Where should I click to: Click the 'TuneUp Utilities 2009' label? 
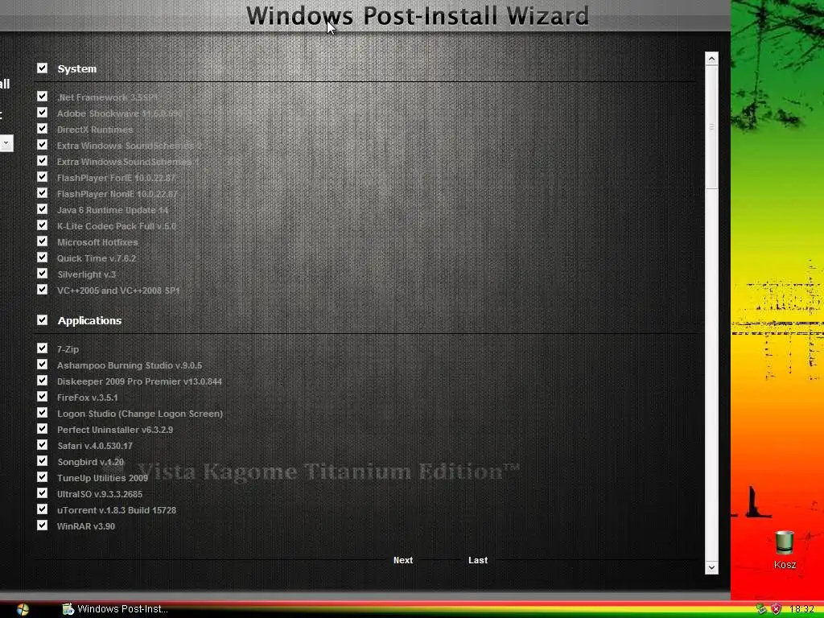(x=102, y=478)
